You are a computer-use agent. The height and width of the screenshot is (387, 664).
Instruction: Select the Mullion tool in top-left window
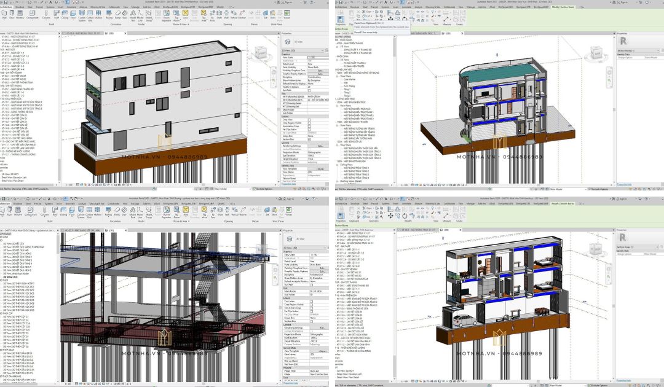(98, 15)
